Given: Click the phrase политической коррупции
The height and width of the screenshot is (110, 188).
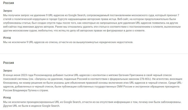Looking at the screenshot, I should (38, 20).
